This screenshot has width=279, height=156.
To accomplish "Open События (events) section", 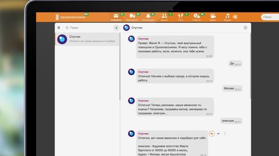I will [197, 17].
